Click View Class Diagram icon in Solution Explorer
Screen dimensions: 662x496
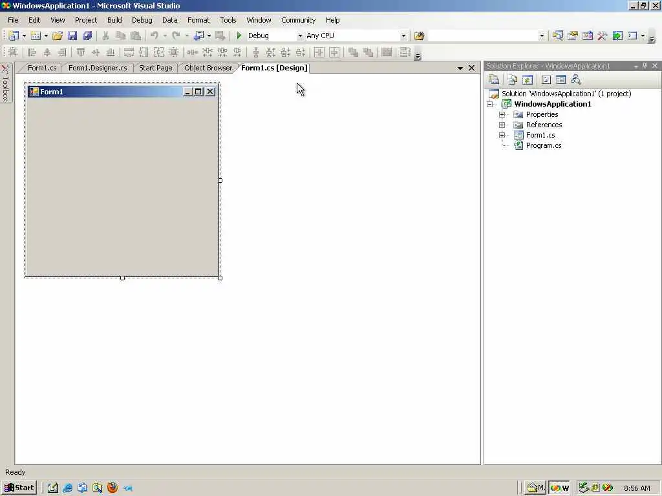[x=576, y=79]
